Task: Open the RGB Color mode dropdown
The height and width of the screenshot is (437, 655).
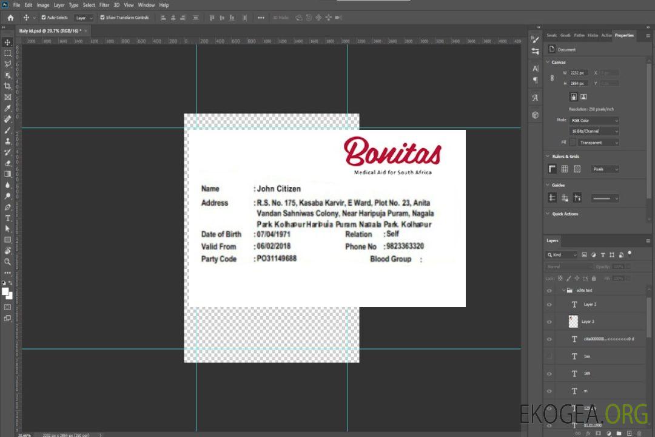Action: click(594, 121)
